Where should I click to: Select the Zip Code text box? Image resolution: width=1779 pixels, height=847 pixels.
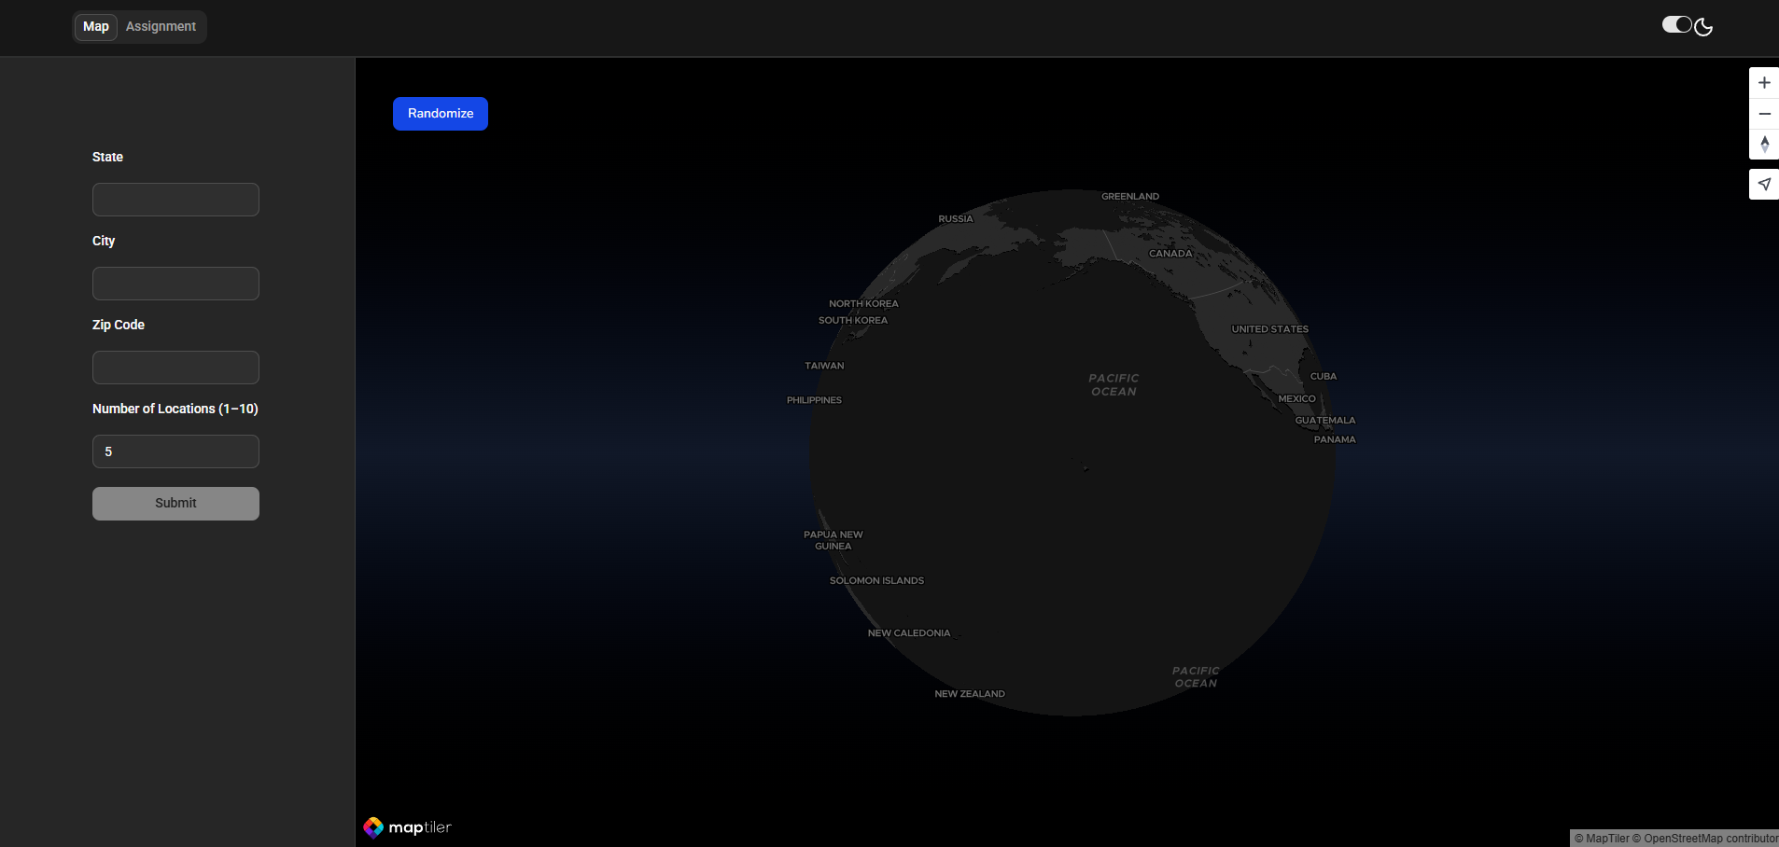tap(175, 368)
